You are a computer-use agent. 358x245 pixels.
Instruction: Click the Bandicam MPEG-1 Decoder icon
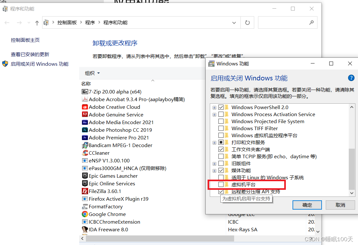pyautogui.click(x=85, y=145)
